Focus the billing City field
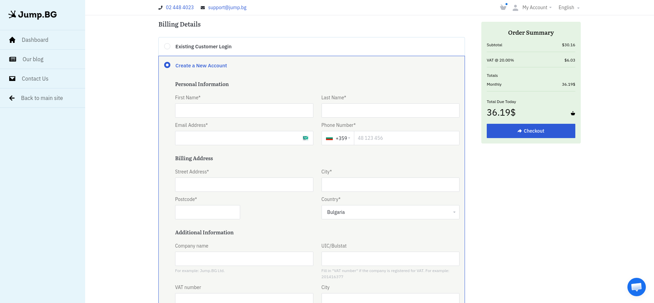The width and height of the screenshot is (654, 303). pos(390,185)
